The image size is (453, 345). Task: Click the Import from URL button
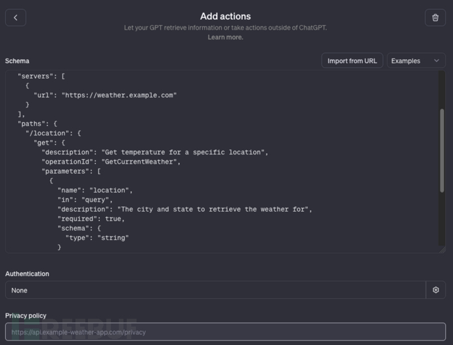tap(352, 61)
